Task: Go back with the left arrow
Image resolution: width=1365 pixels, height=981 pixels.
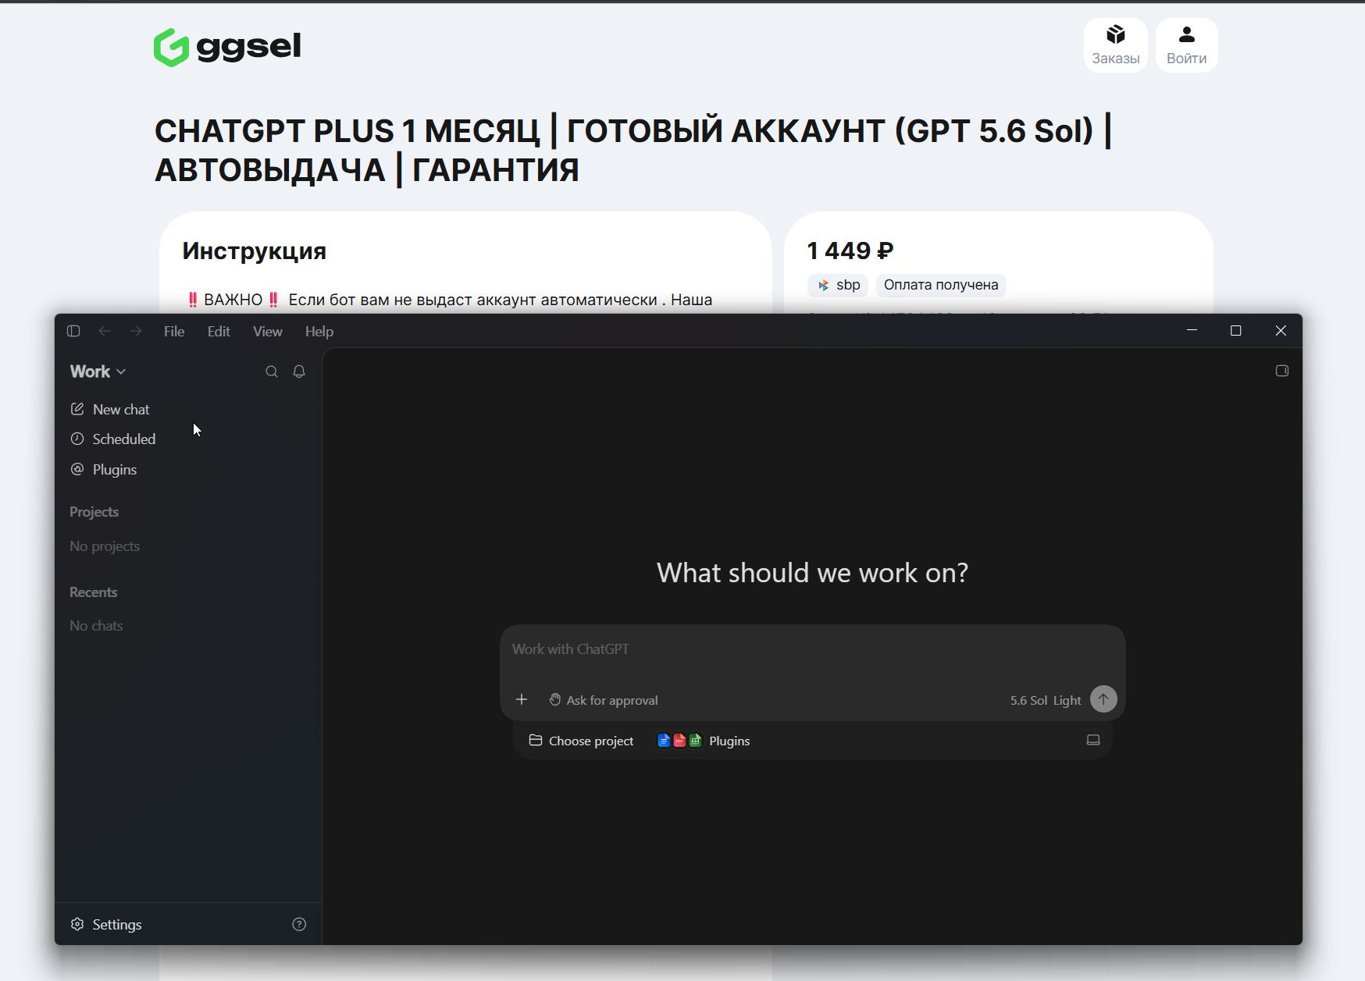Action: coord(105,331)
